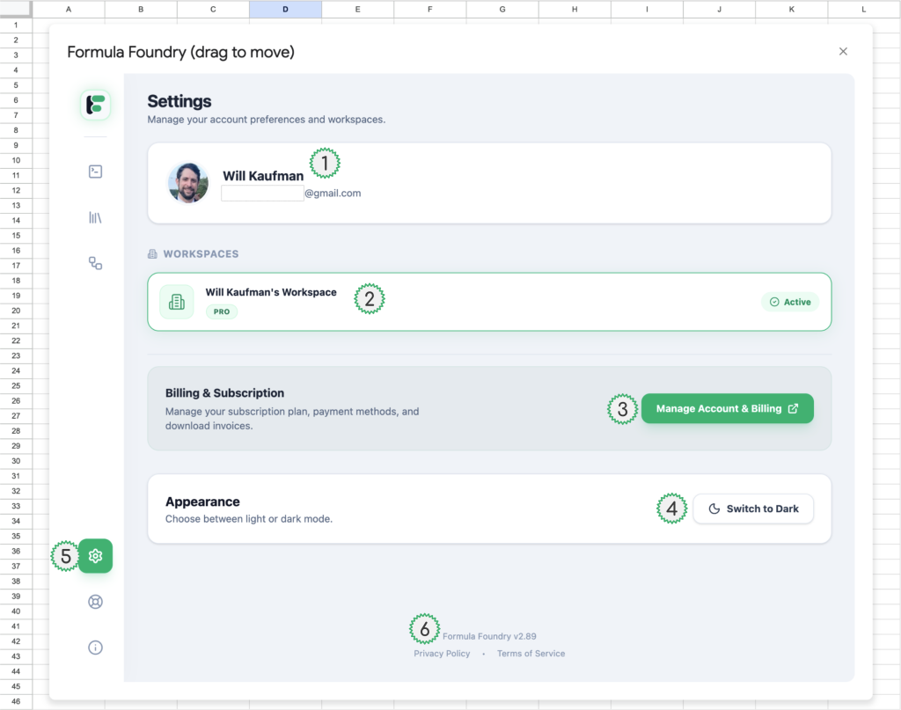Click Will Kaufman's profile photo
901x710 pixels.
click(x=188, y=183)
